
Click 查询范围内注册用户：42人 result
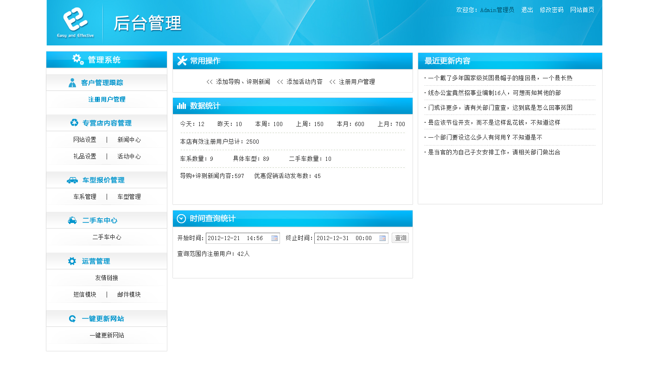coord(214,254)
